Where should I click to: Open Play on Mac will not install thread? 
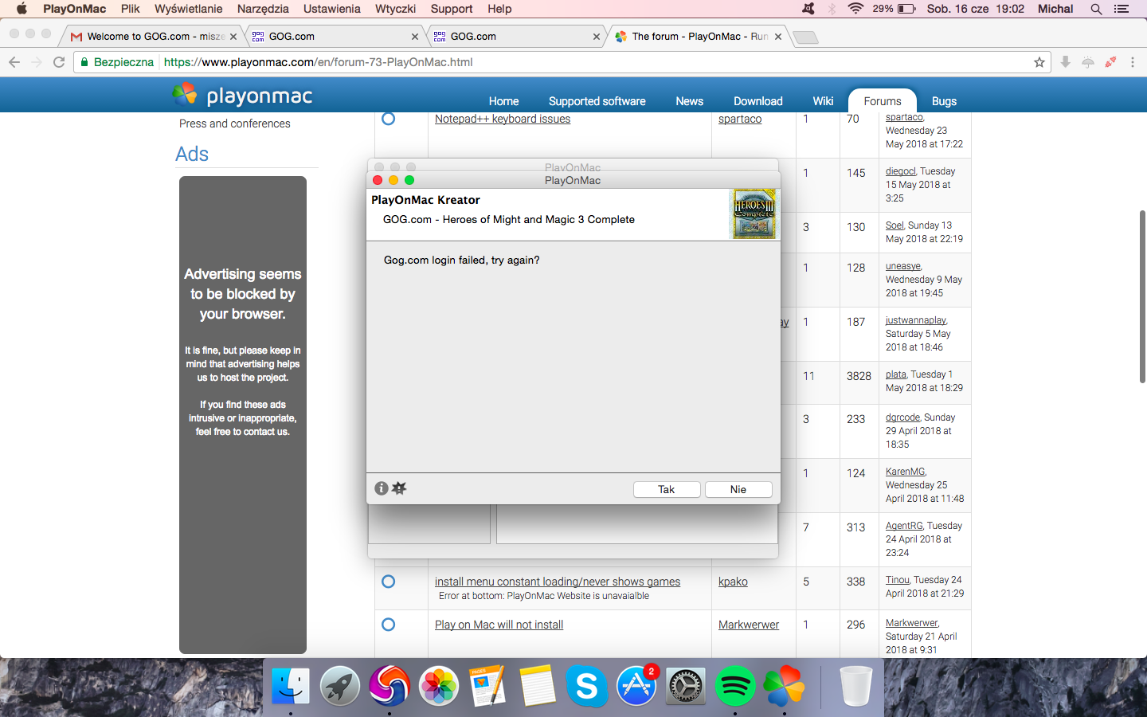(x=499, y=625)
